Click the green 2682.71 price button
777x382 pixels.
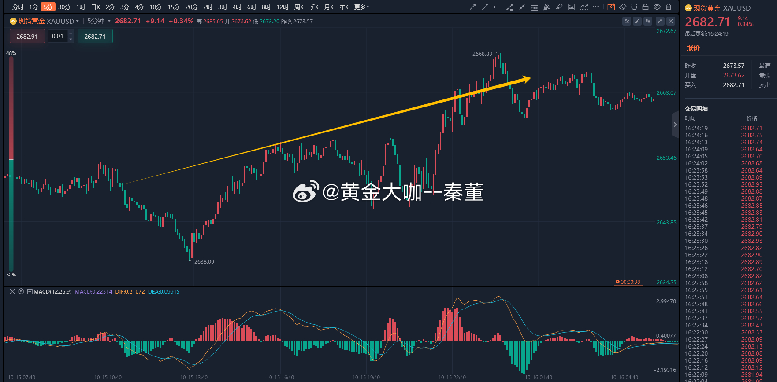tap(95, 37)
